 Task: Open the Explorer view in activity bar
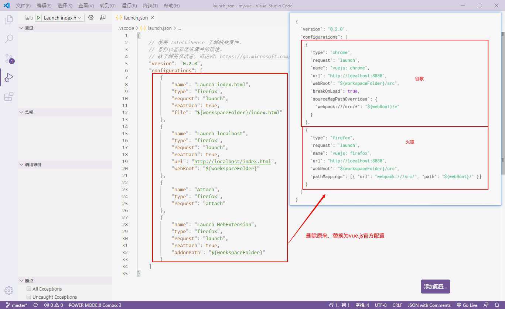point(9,20)
